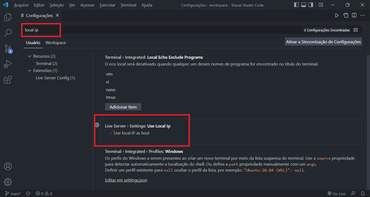
Task: Switch to the Usuário settings tab
Action: click(x=33, y=43)
